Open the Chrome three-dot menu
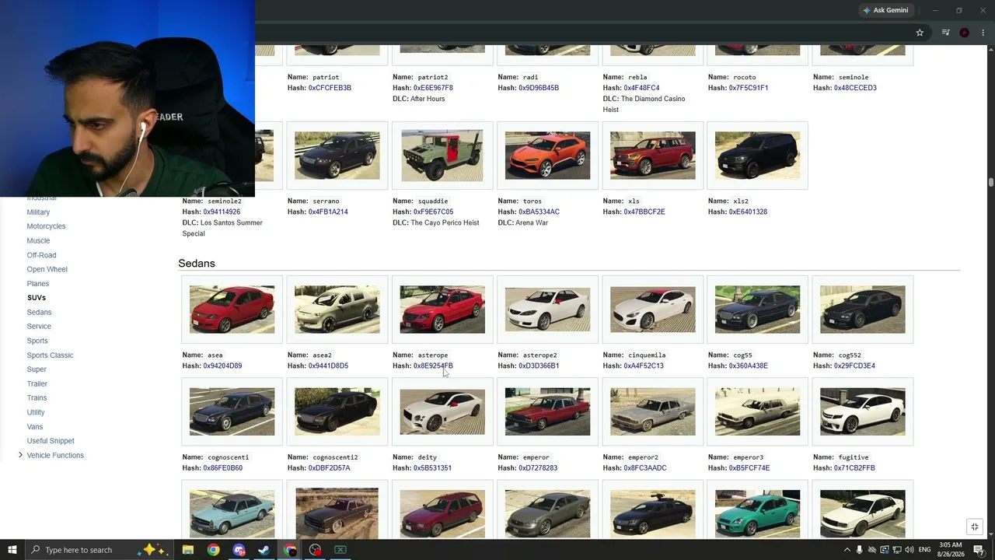Image resolution: width=995 pixels, height=560 pixels. tap(983, 33)
